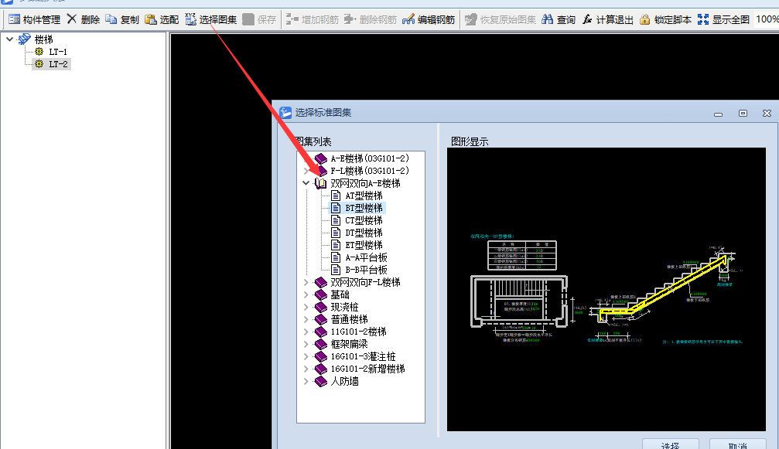Viewport: 779px width, 449px height.
Task: Expand 双网双向F-L楼梯 node
Action: [306, 282]
